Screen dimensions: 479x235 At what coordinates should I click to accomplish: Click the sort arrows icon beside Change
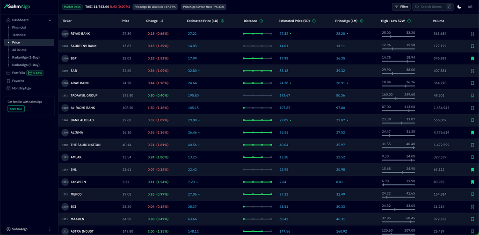pos(162,21)
